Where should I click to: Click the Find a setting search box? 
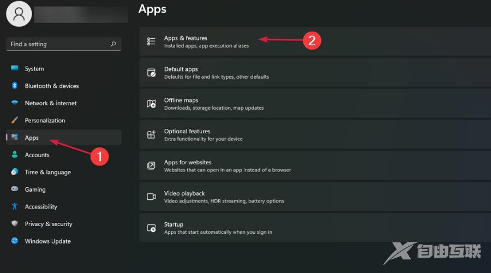click(x=64, y=44)
